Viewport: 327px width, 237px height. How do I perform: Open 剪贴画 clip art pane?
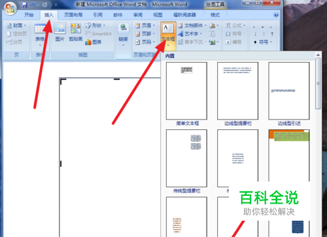[x=76, y=32]
